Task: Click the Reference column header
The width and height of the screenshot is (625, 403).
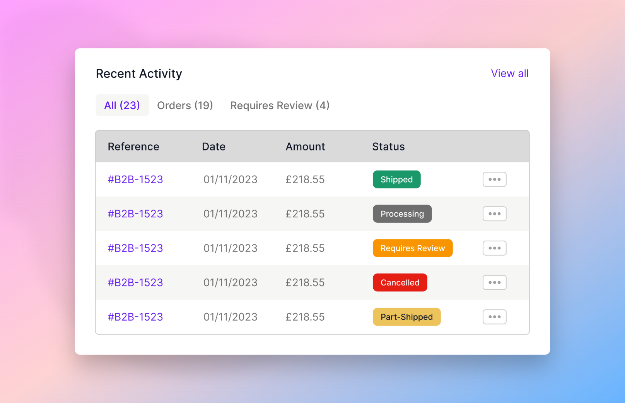Action: click(133, 146)
